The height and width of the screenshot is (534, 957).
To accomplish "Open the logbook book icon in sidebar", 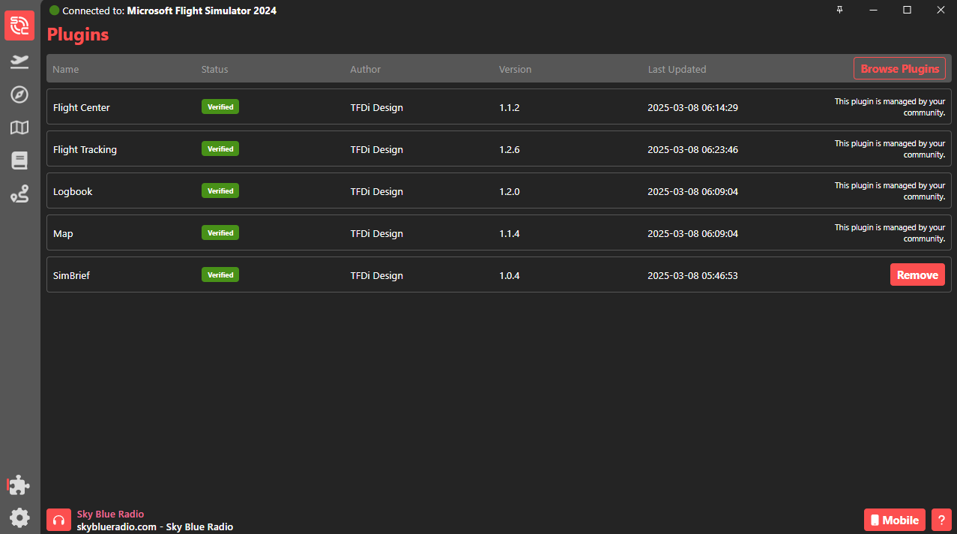I will 19,160.
